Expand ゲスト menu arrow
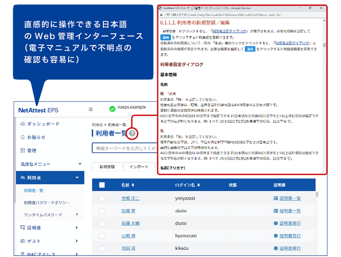Image resolution: width=341 pixels, height=257 pixels. tap(76, 241)
